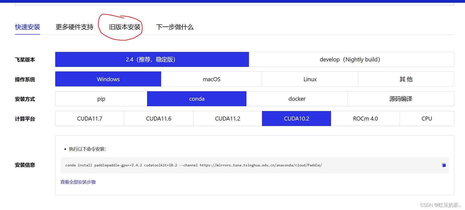Pick CUDA10.2 compute platform
Screen dimensions: 465x210
coord(296,119)
